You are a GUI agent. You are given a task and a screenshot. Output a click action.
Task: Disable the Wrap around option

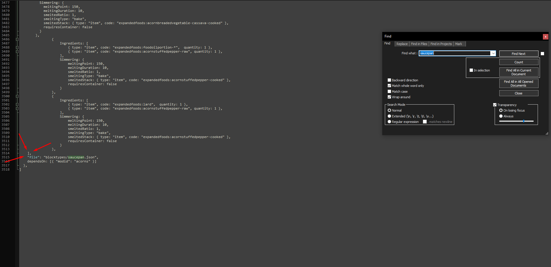point(389,97)
